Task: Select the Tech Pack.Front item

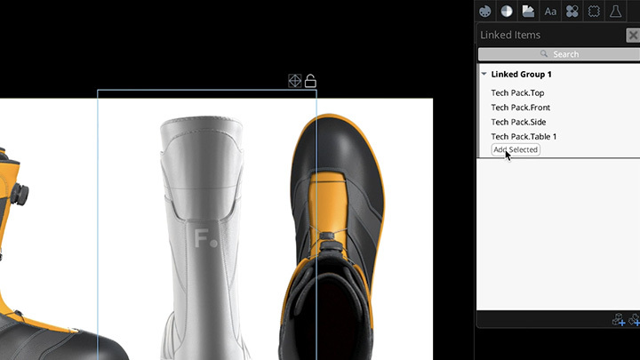Action: click(520, 108)
